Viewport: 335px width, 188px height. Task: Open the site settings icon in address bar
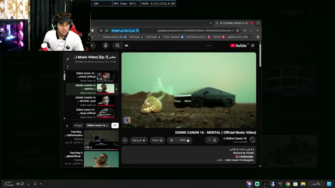point(237,31)
